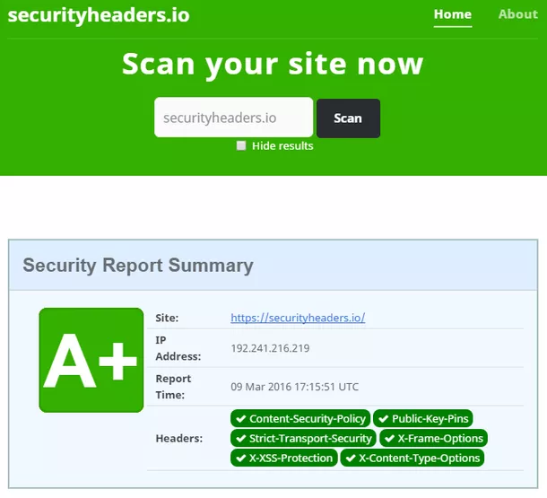Open the Home menu item
Viewport: 547px width, 498px height.
click(x=452, y=14)
